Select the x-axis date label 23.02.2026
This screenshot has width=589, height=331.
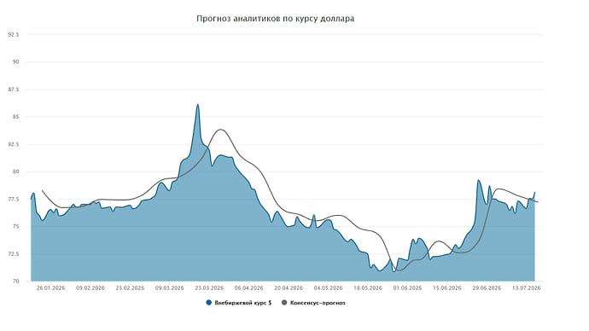(x=130, y=287)
